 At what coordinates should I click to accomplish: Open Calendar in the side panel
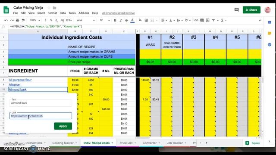click(270, 22)
